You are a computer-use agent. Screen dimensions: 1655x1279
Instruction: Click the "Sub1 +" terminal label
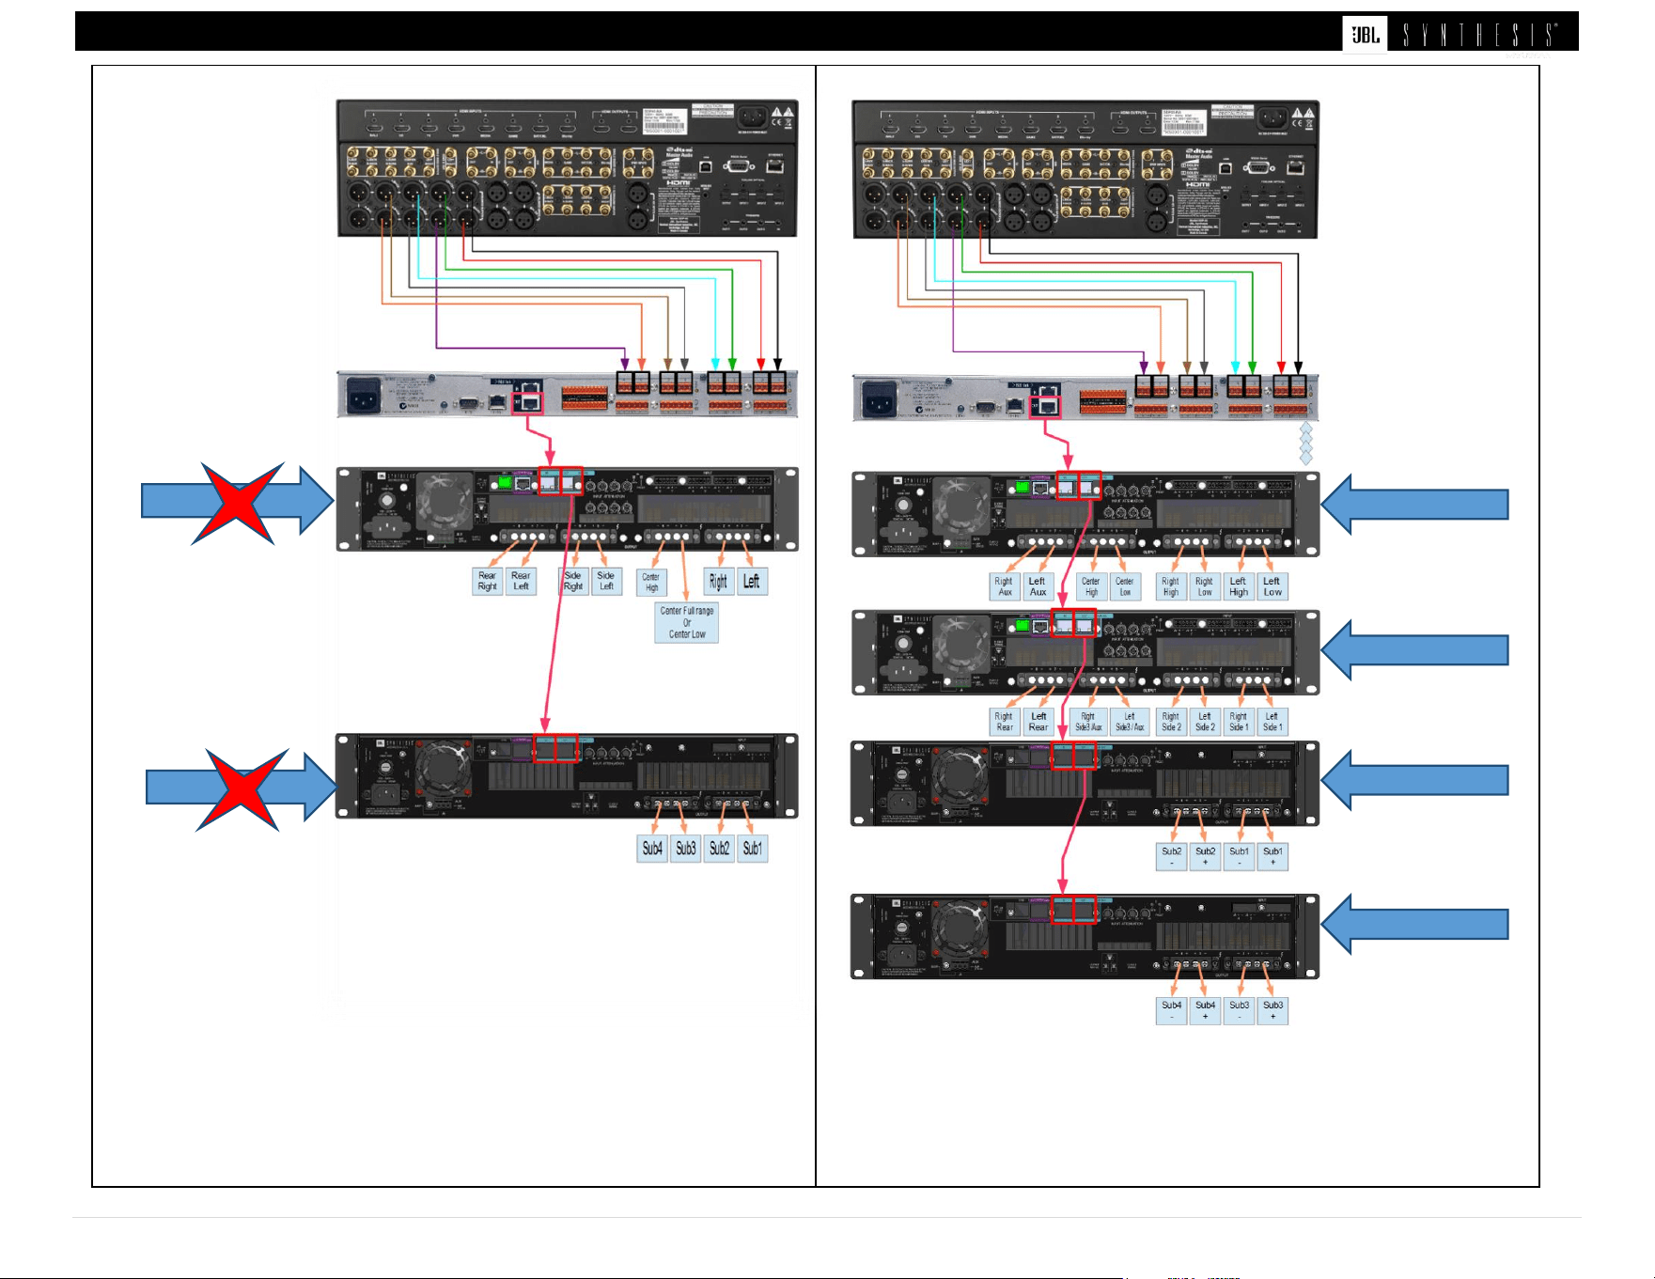click(1273, 856)
